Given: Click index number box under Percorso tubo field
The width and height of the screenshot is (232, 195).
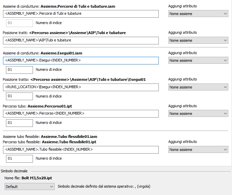Looking at the screenshot, I should click(19, 123).
